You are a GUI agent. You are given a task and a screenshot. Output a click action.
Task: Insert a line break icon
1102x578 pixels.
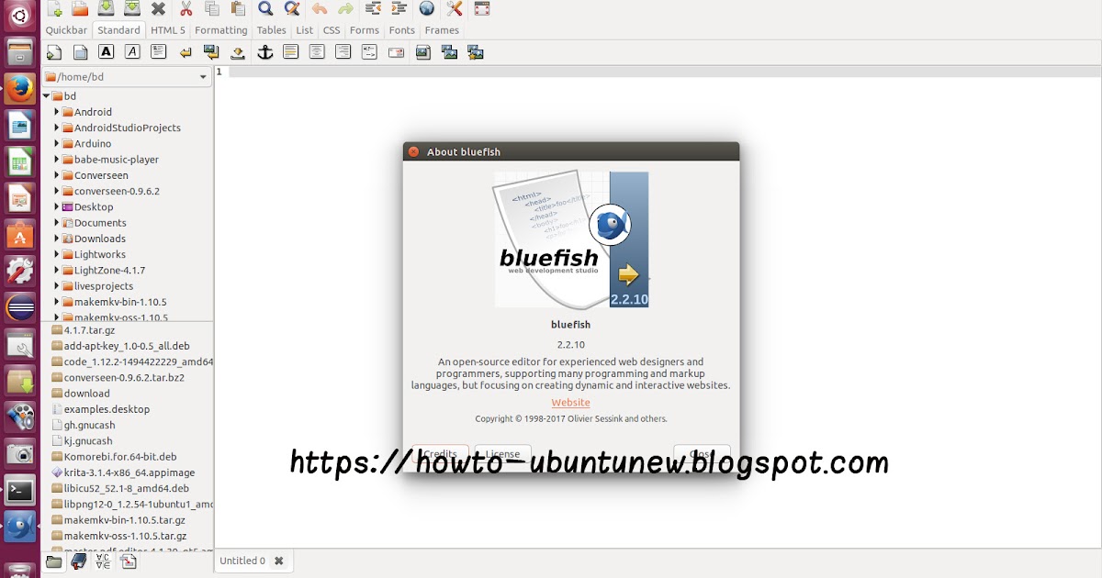point(185,51)
